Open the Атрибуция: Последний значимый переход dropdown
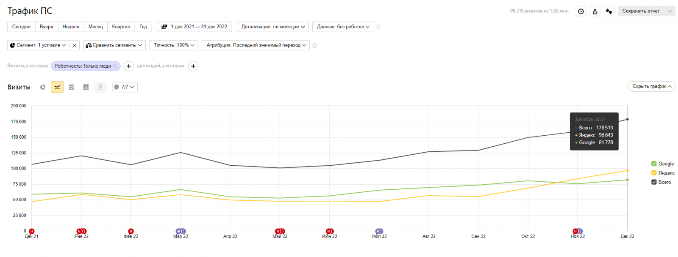This screenshot has height=257, width=678. pyautogui.click(x=256, y=45)
